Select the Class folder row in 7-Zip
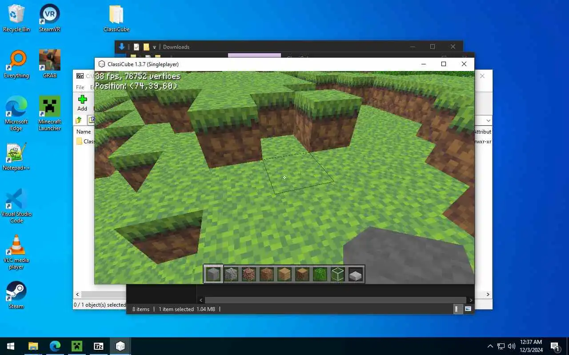569x355 pixels. tap(85, 142)
